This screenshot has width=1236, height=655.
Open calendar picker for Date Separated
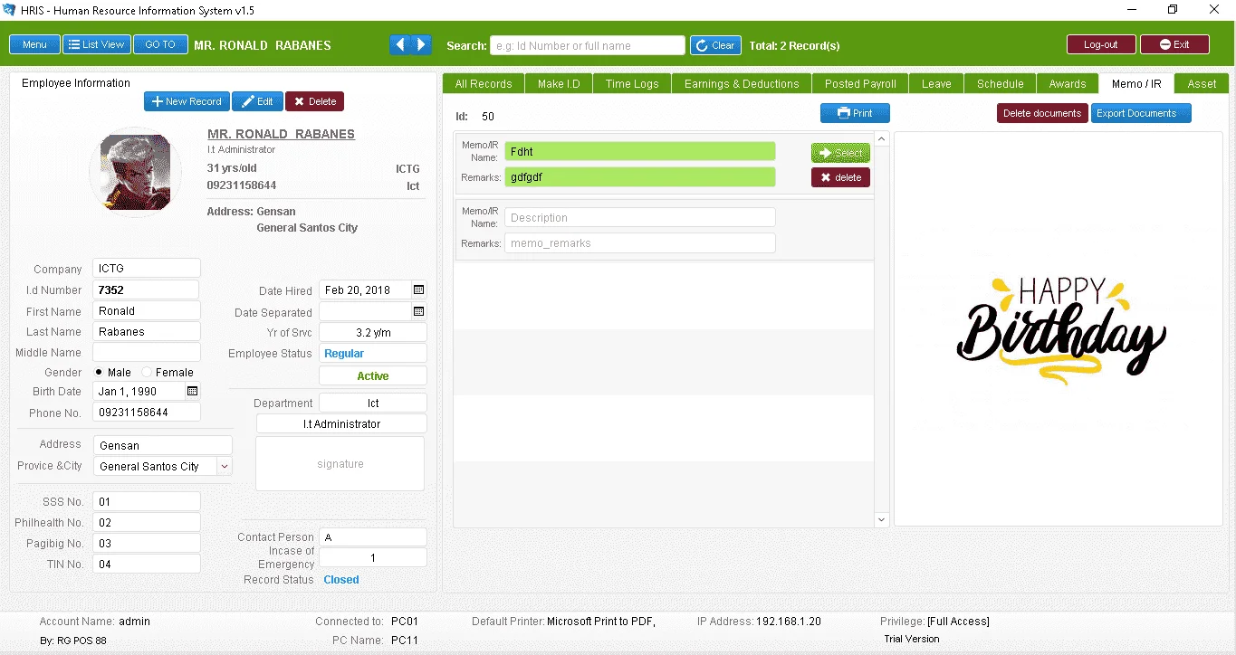(x=418, y=311)
